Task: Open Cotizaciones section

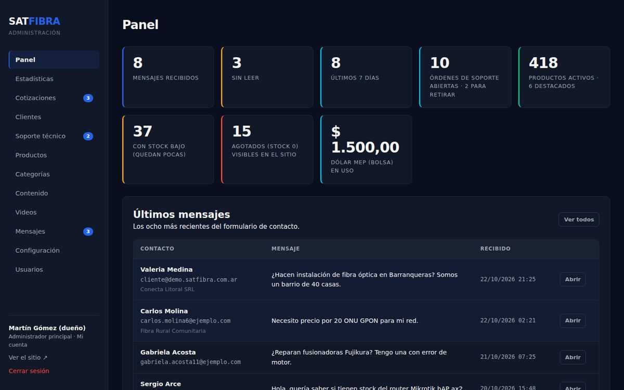Action: click(x=54, y=98)
